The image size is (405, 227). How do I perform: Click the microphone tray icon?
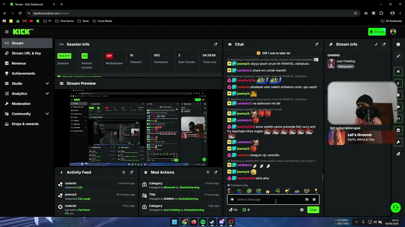click(363, 222)
